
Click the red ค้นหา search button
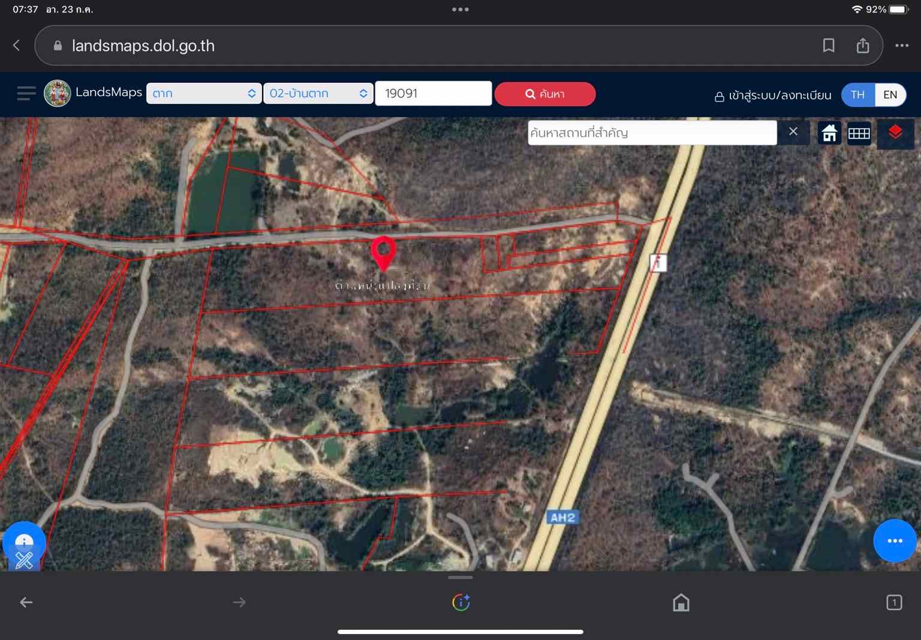(545, 94)
